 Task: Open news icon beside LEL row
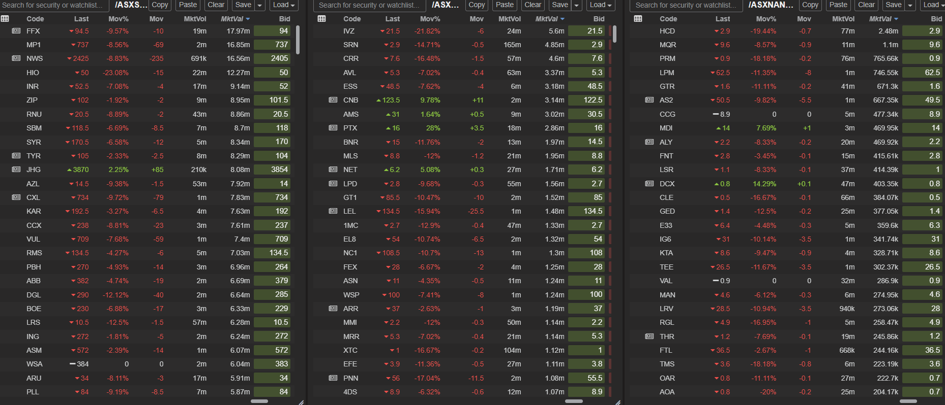[x=333, y=211]
